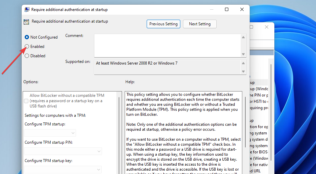The image size is (316, 174).
Task: Select the Disabled radio button
Action: click(x=27, y=56)
